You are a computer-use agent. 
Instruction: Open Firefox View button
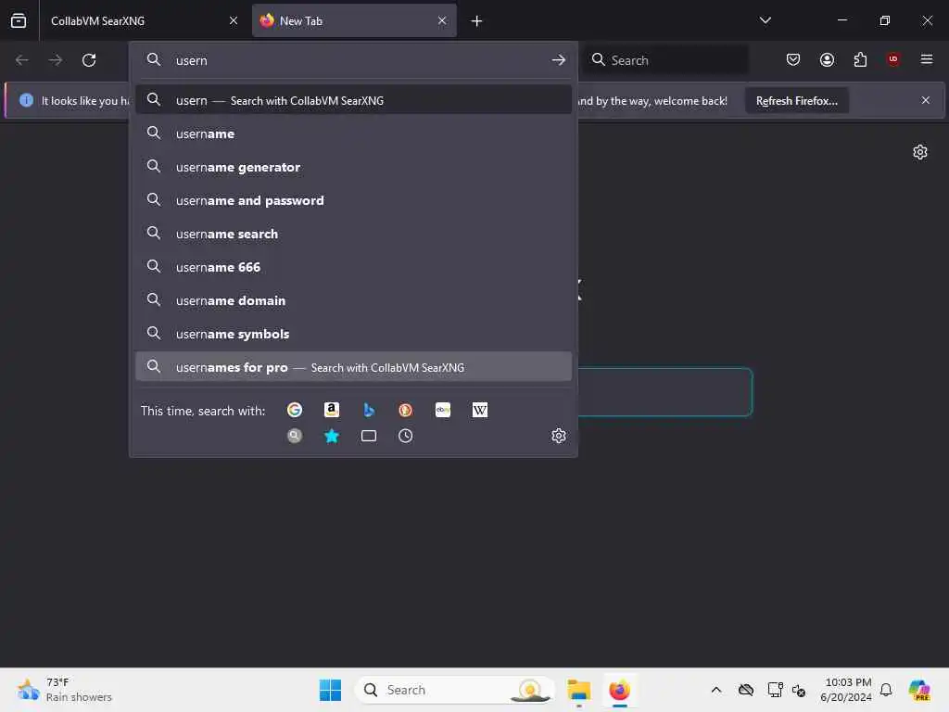coord(19,20)
